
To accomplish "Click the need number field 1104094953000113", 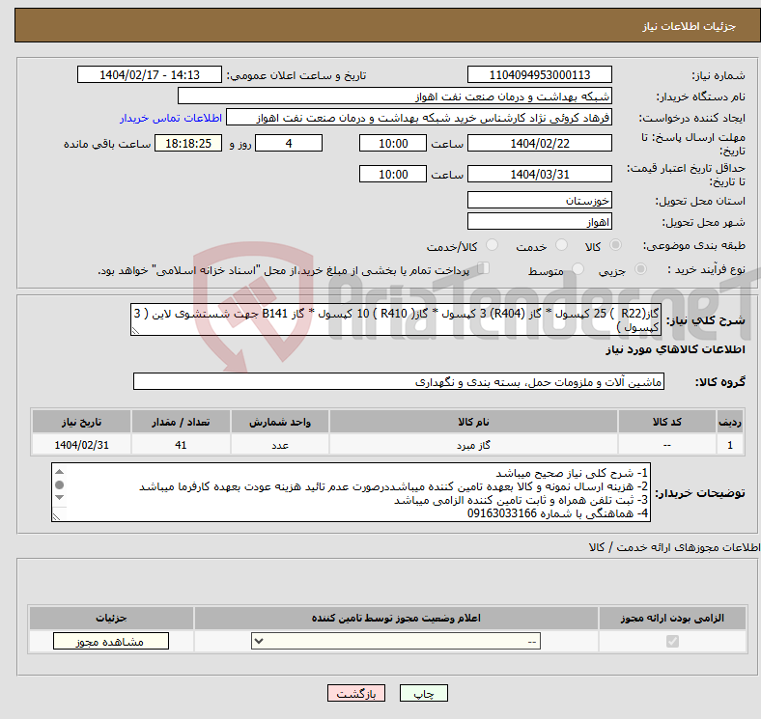I will [540, 74].
